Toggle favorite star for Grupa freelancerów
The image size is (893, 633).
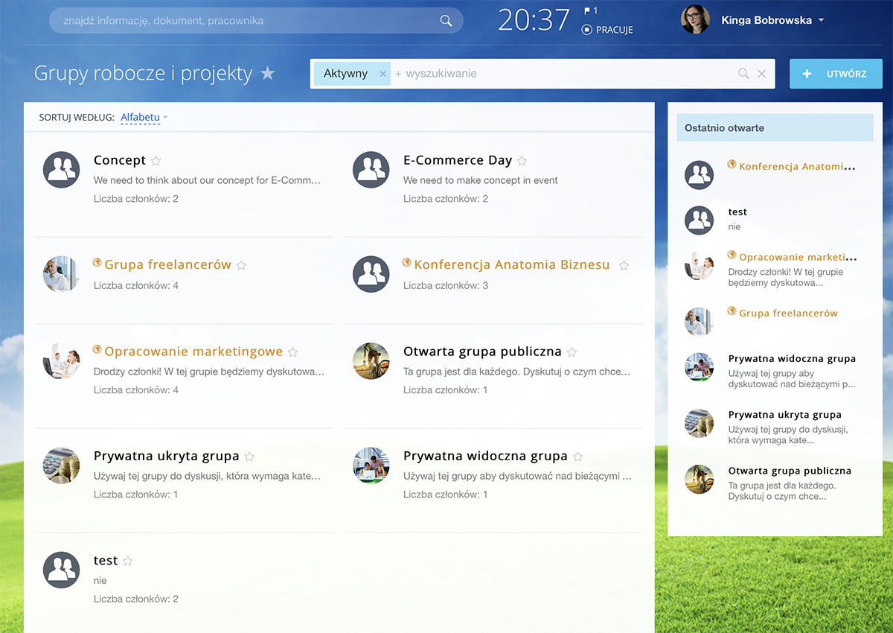pyautogui.click(x=241, y=265)
